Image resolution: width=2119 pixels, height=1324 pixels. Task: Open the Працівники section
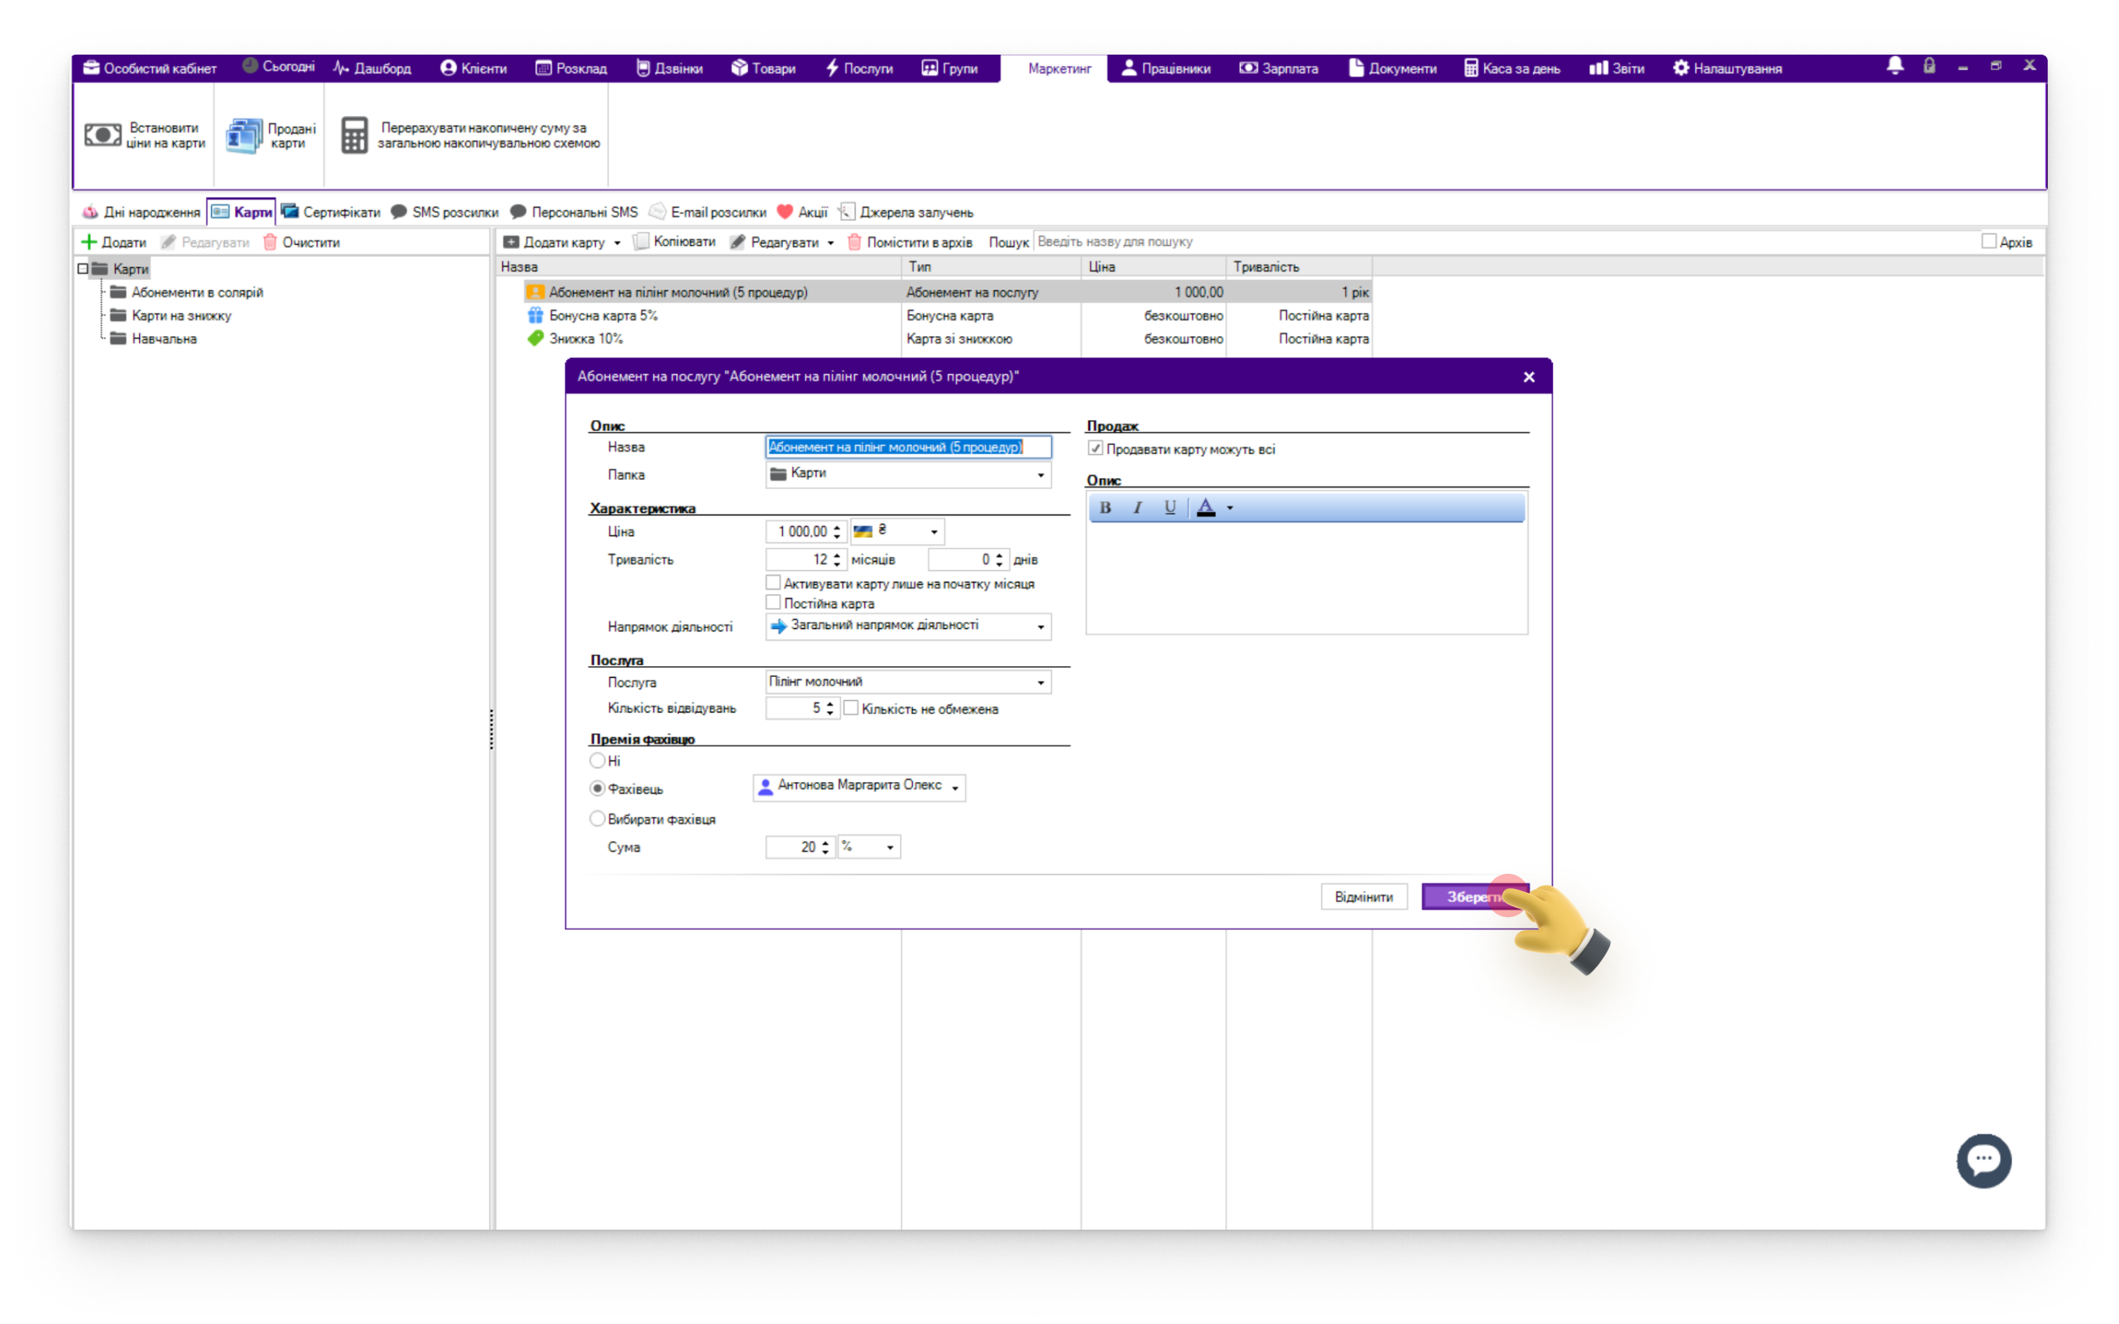point(1165,69)
